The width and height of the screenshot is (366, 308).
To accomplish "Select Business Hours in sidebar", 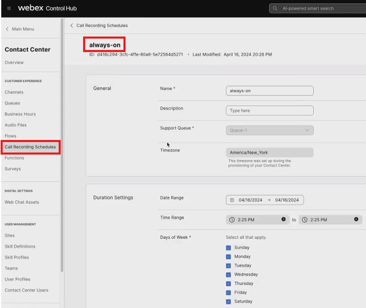I will (20, 114).
